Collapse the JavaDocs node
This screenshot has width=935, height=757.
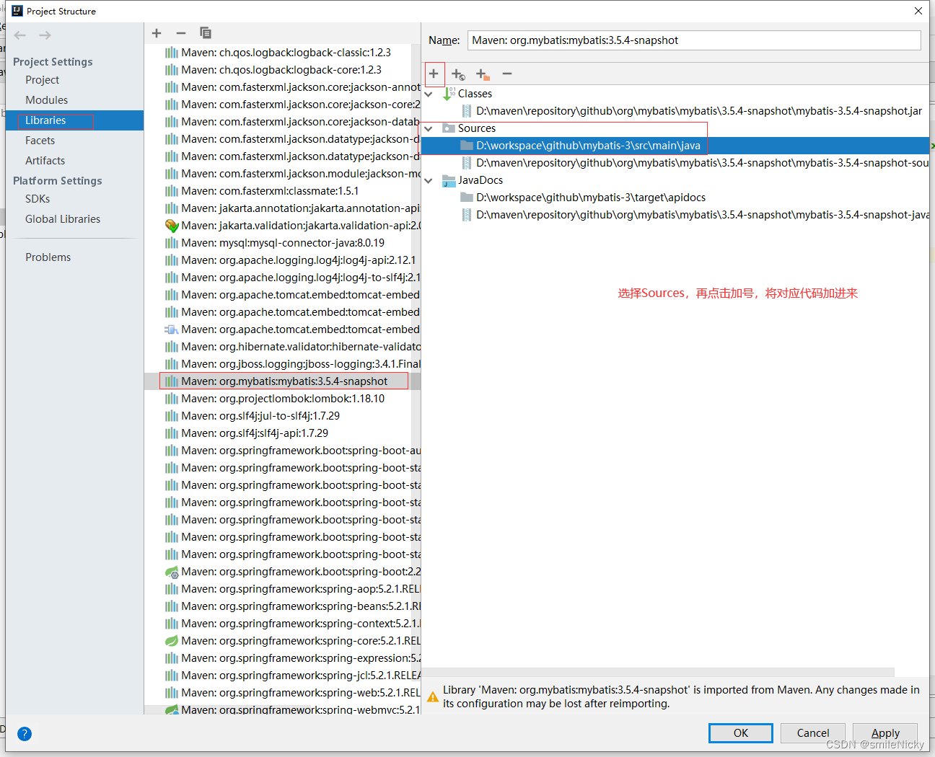pyautogui.click(x=429, y=180)
